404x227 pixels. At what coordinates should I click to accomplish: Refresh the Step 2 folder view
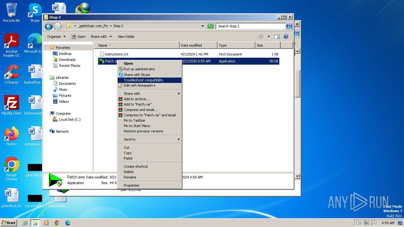(x=211, y=26)
